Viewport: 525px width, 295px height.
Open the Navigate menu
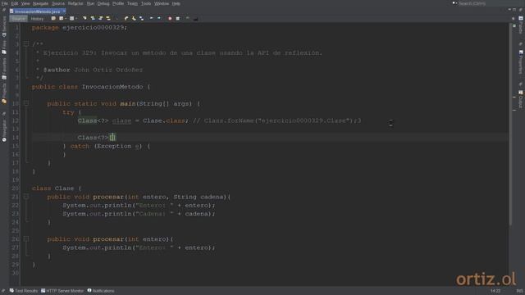tap(40, 3)
